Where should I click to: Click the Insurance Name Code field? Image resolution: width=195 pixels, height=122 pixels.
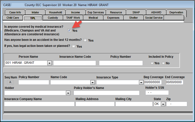75,63
